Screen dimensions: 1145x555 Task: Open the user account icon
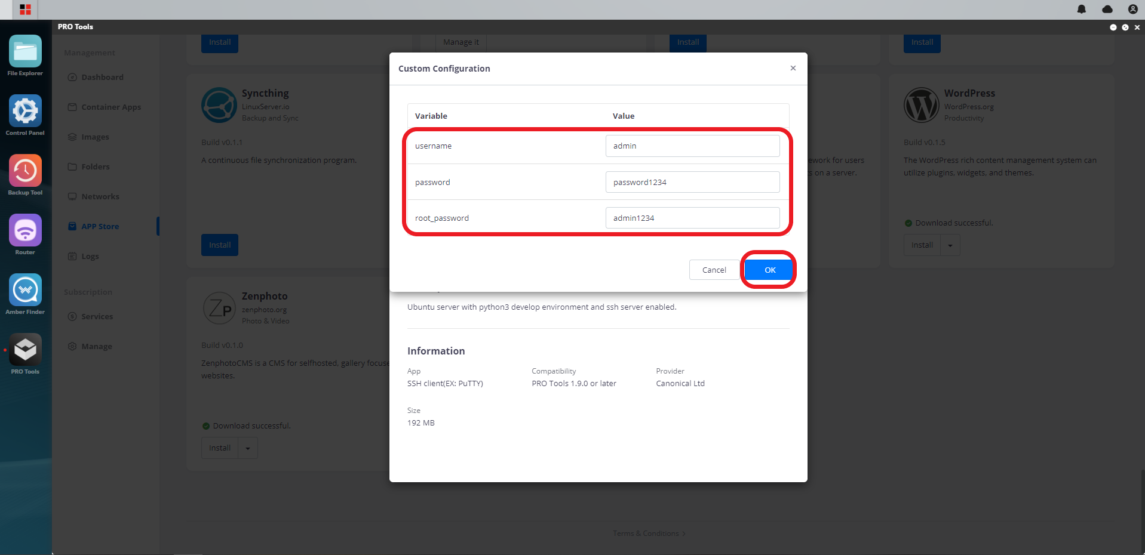[1132, 9]
